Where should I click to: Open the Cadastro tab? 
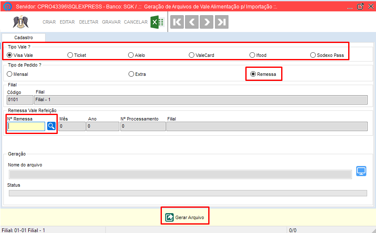pos(24,37)
